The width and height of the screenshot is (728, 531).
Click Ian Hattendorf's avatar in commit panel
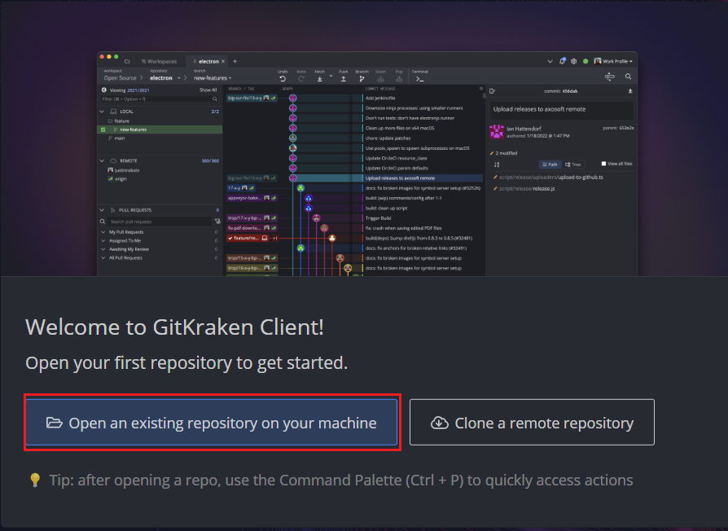tap(497, 132)
